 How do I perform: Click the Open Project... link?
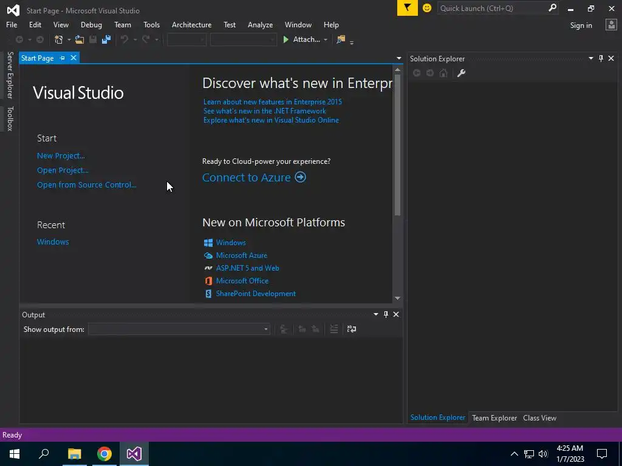[63, 171]
